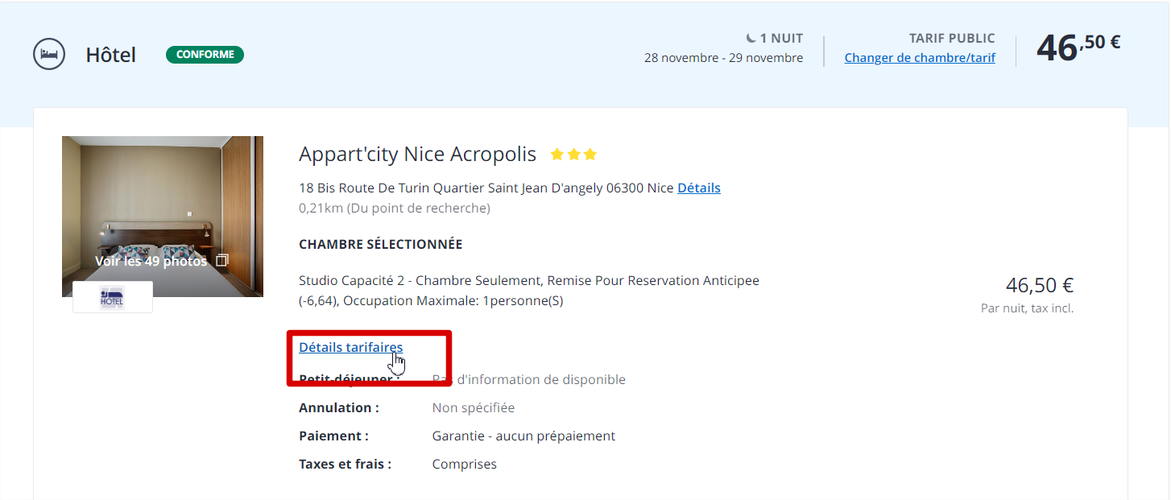Click the CHAMBRE SÉLECTIONNÉE heading
This screenshot has width=1171, height=500.
381,244
